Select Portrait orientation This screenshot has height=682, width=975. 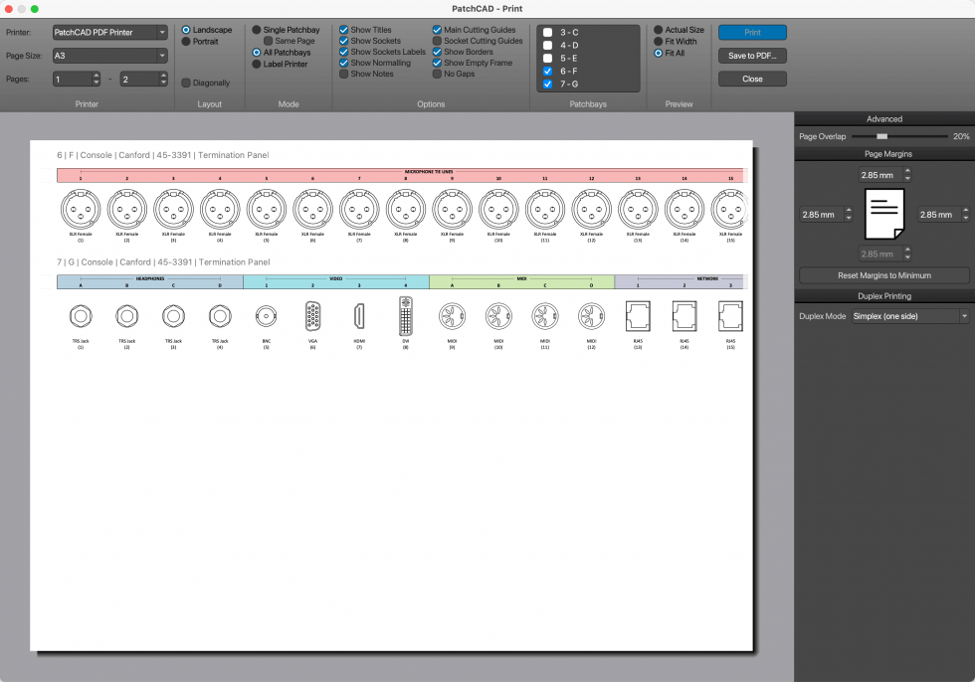200,42
